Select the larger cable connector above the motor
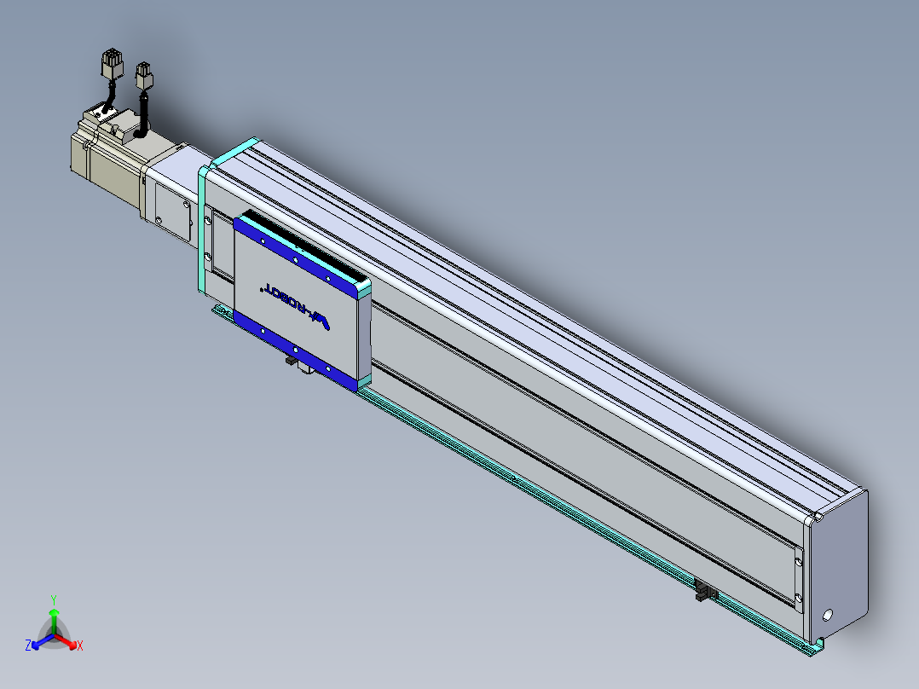The width and height of the screenshot is (919, 689). pyautogui.click(x=113, y=65)
